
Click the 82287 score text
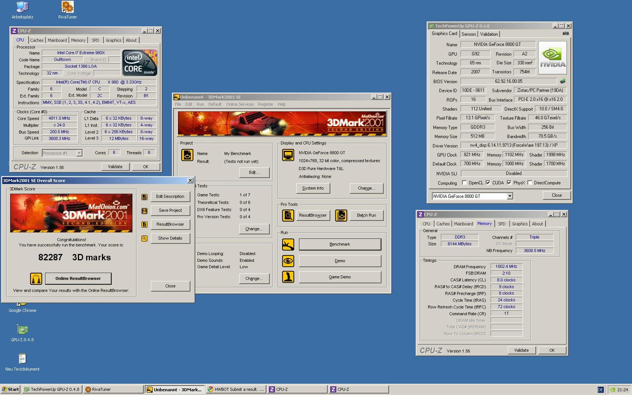(50, 258)
